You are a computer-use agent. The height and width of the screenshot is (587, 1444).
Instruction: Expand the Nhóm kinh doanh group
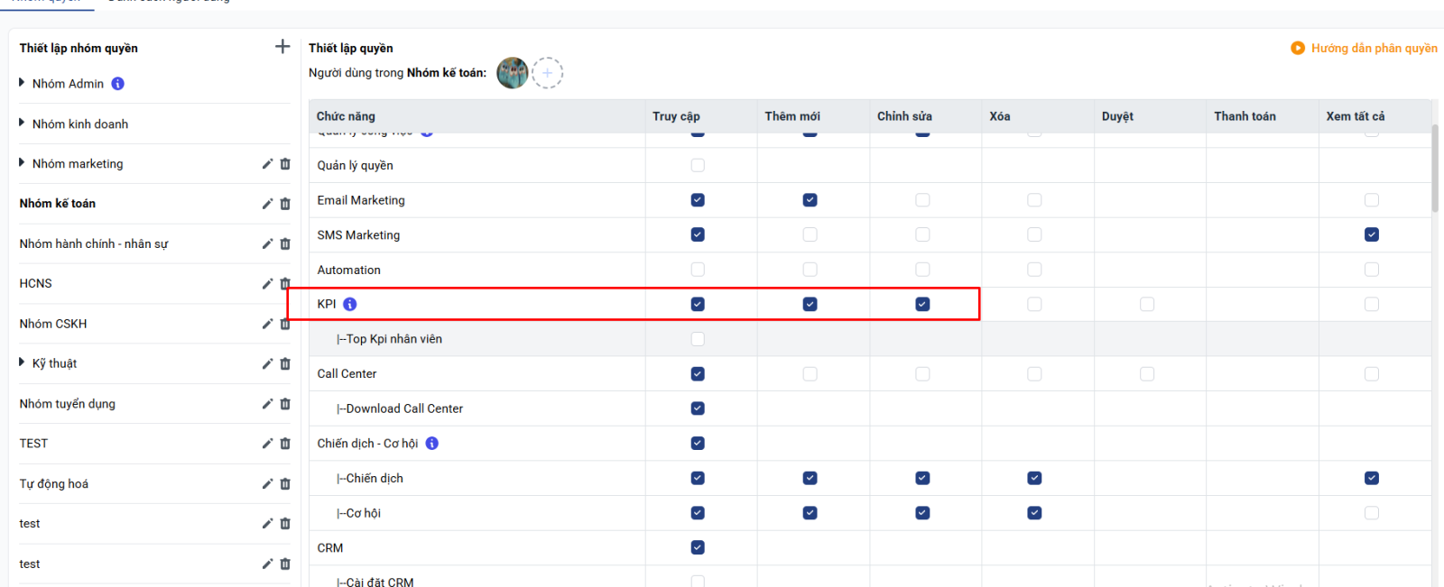[x=22, y=124]
